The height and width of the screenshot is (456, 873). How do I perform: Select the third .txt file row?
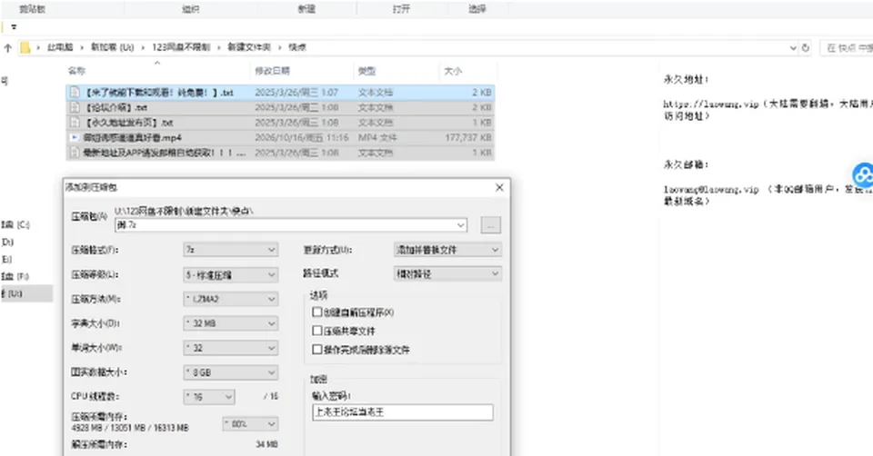[x=280, y=123]
